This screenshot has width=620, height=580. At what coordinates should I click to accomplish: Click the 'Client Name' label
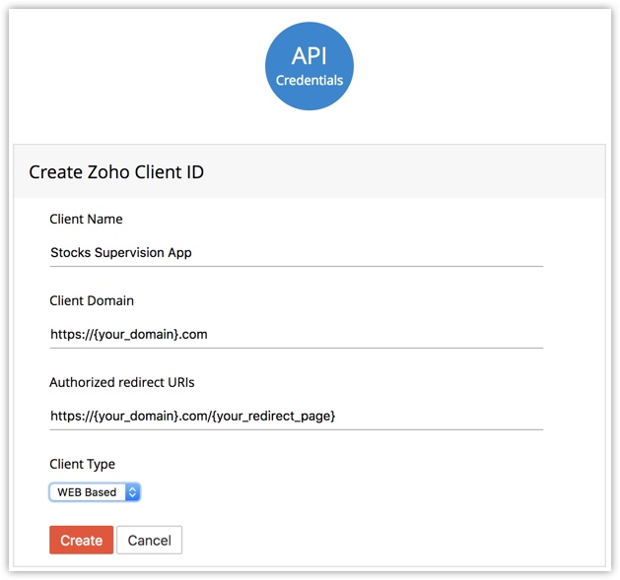(x=86, y=219)
